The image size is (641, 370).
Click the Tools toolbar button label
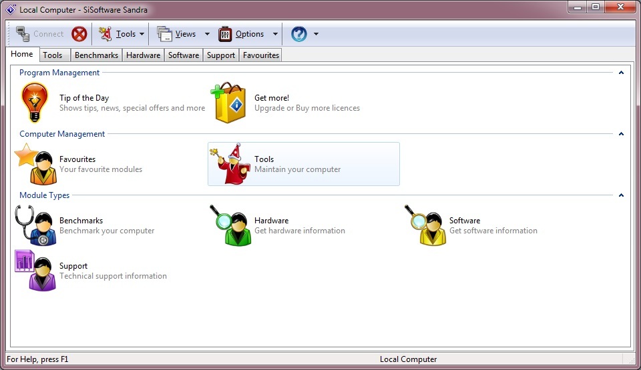[x=126, y=34]
